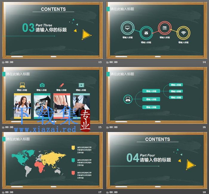This screenshot has height=194, width=209.
Task: Click the large '03' number on slide 13
Action: tap(28, 28)
